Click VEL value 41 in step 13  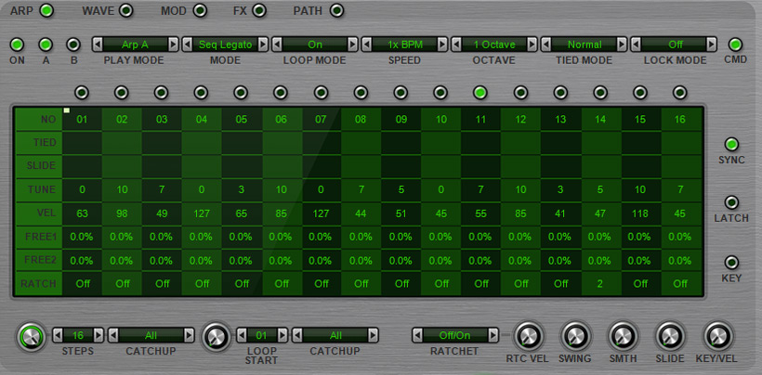pos(560,213)
